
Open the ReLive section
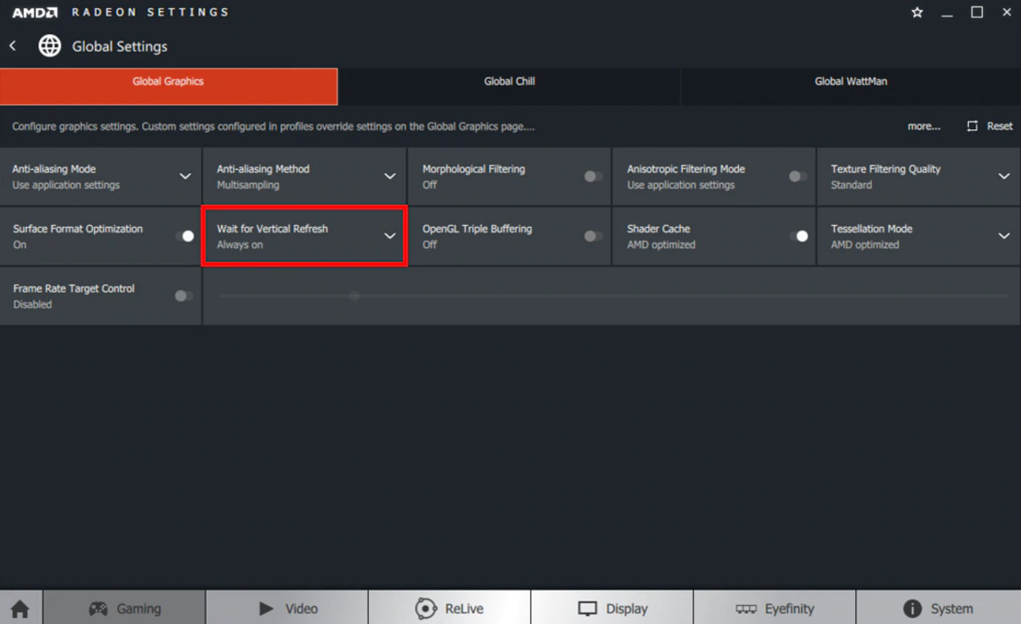449,609
